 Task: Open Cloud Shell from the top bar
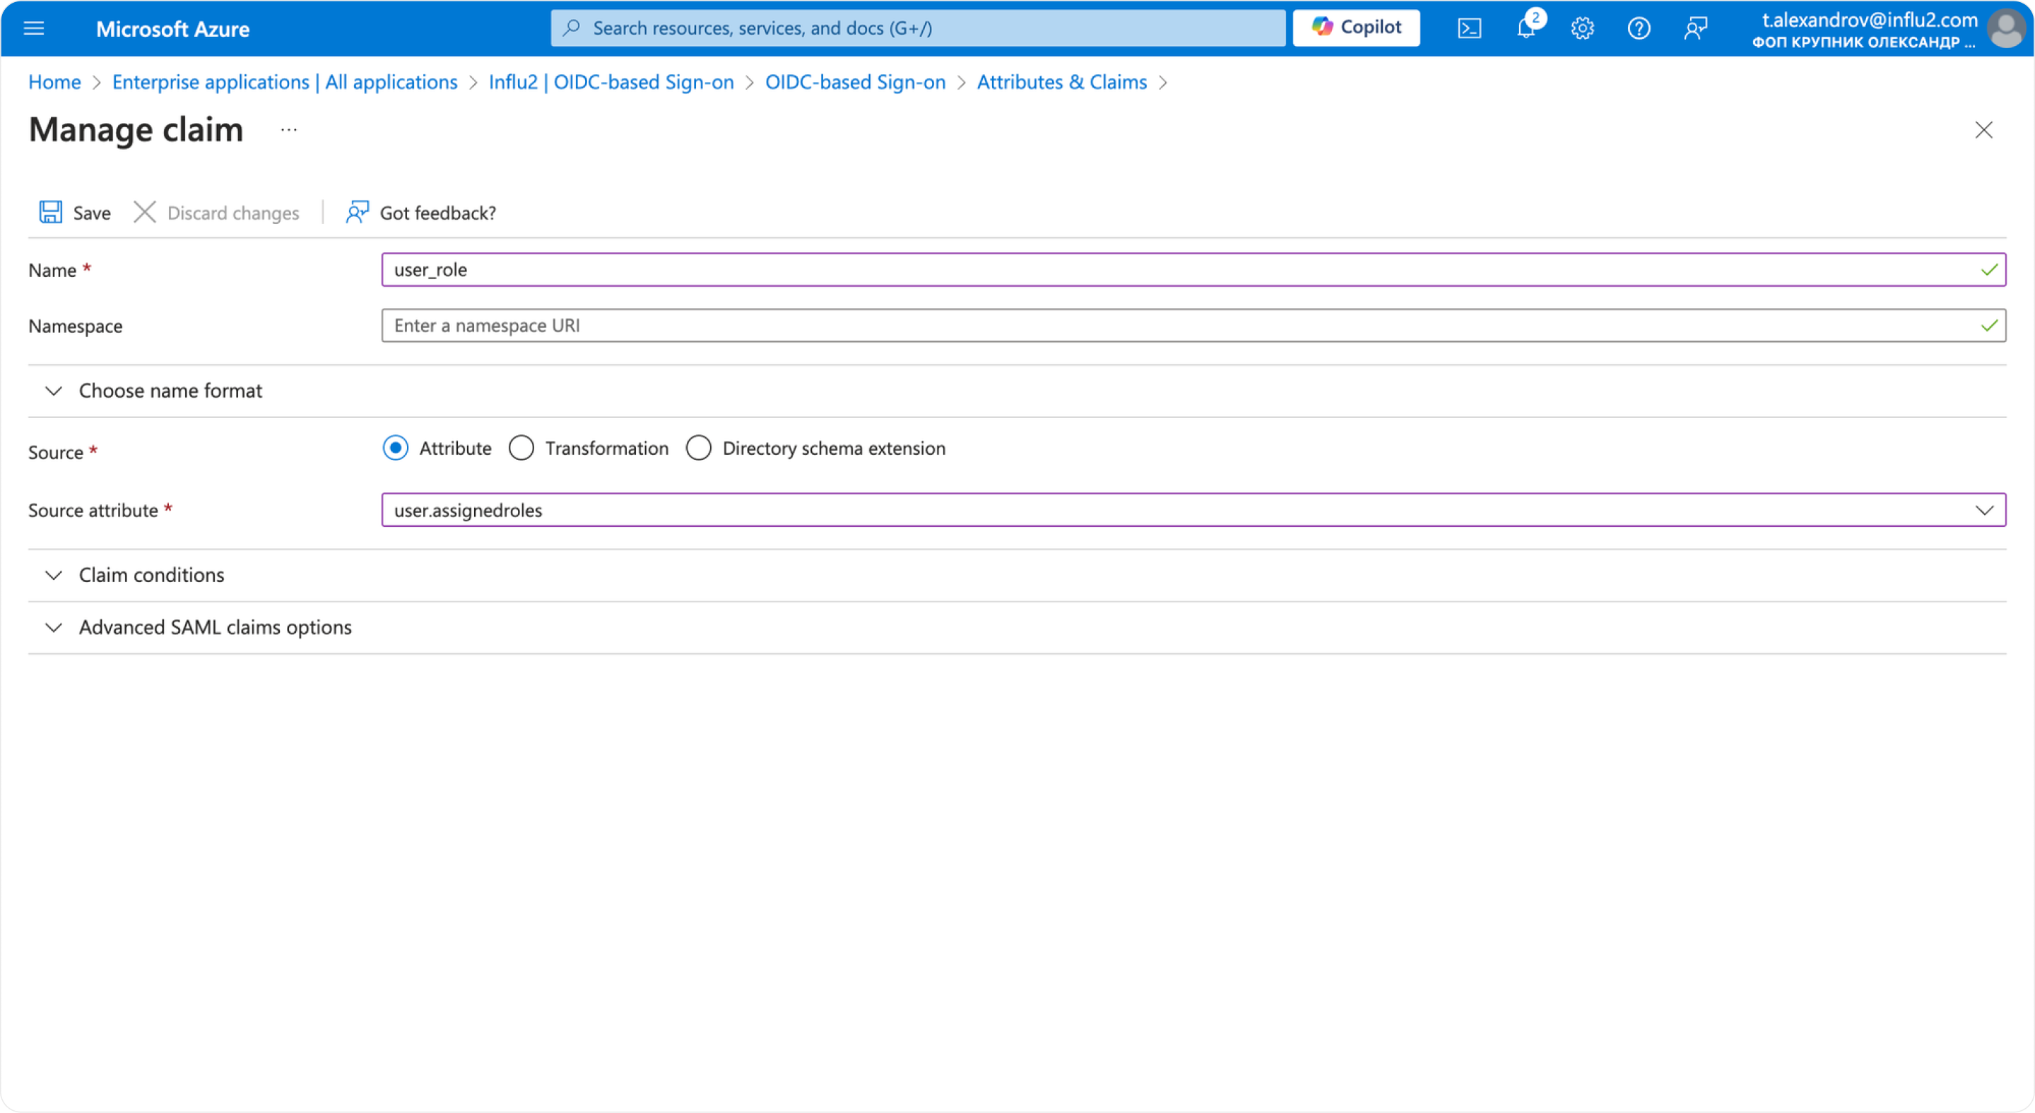coord(1470,28)
